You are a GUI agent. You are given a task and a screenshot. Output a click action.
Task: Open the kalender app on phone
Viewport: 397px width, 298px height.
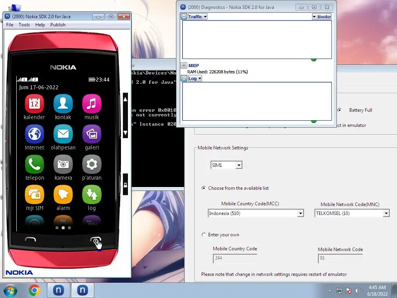pos(35,104)
